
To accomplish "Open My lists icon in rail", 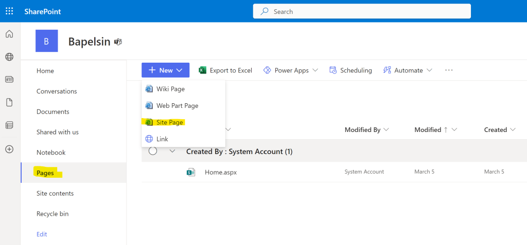I will (x=9, y=125).
